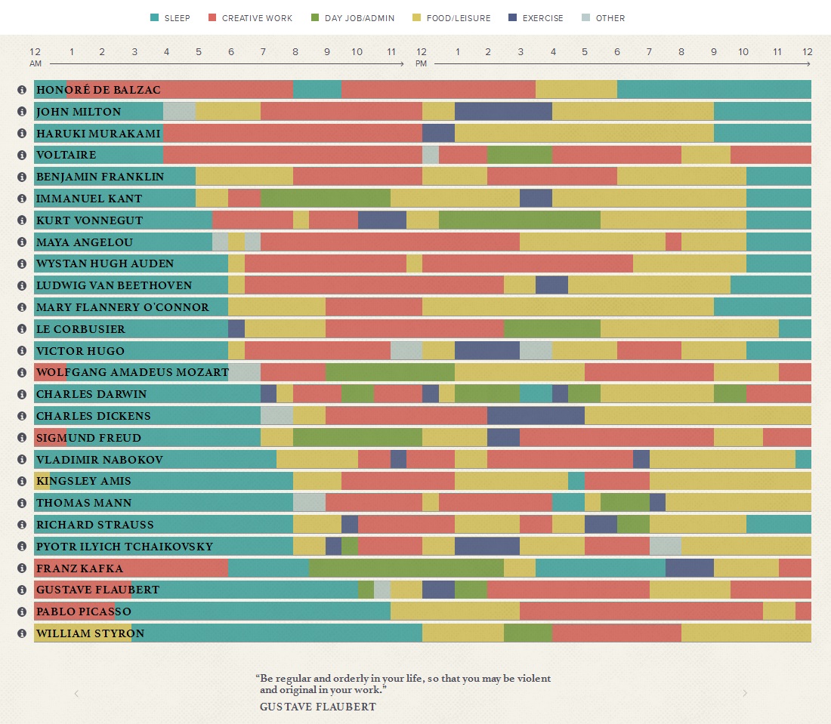Show info for Pablo Picasso
Image resolution: width=831 pixels, height=724 pixels.
22,612
